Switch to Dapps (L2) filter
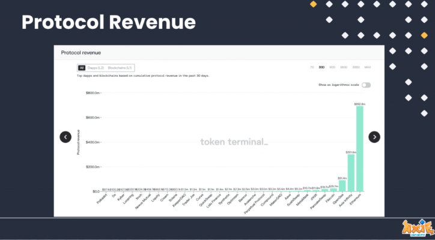Viewport: 435px width, 240px height. coord(95,68)
